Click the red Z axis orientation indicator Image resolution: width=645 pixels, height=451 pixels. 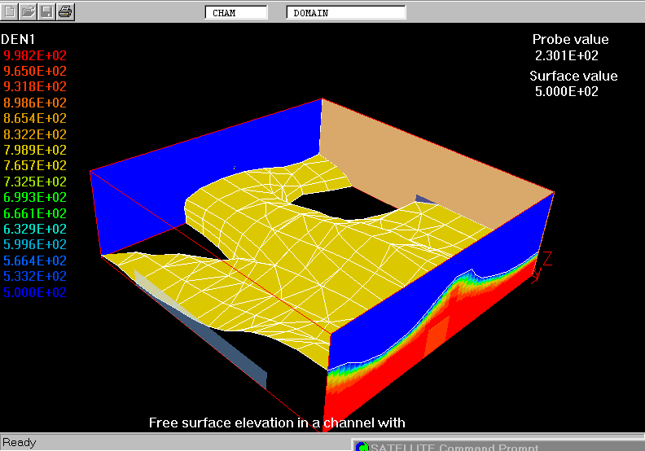click(x=547, y=258)
